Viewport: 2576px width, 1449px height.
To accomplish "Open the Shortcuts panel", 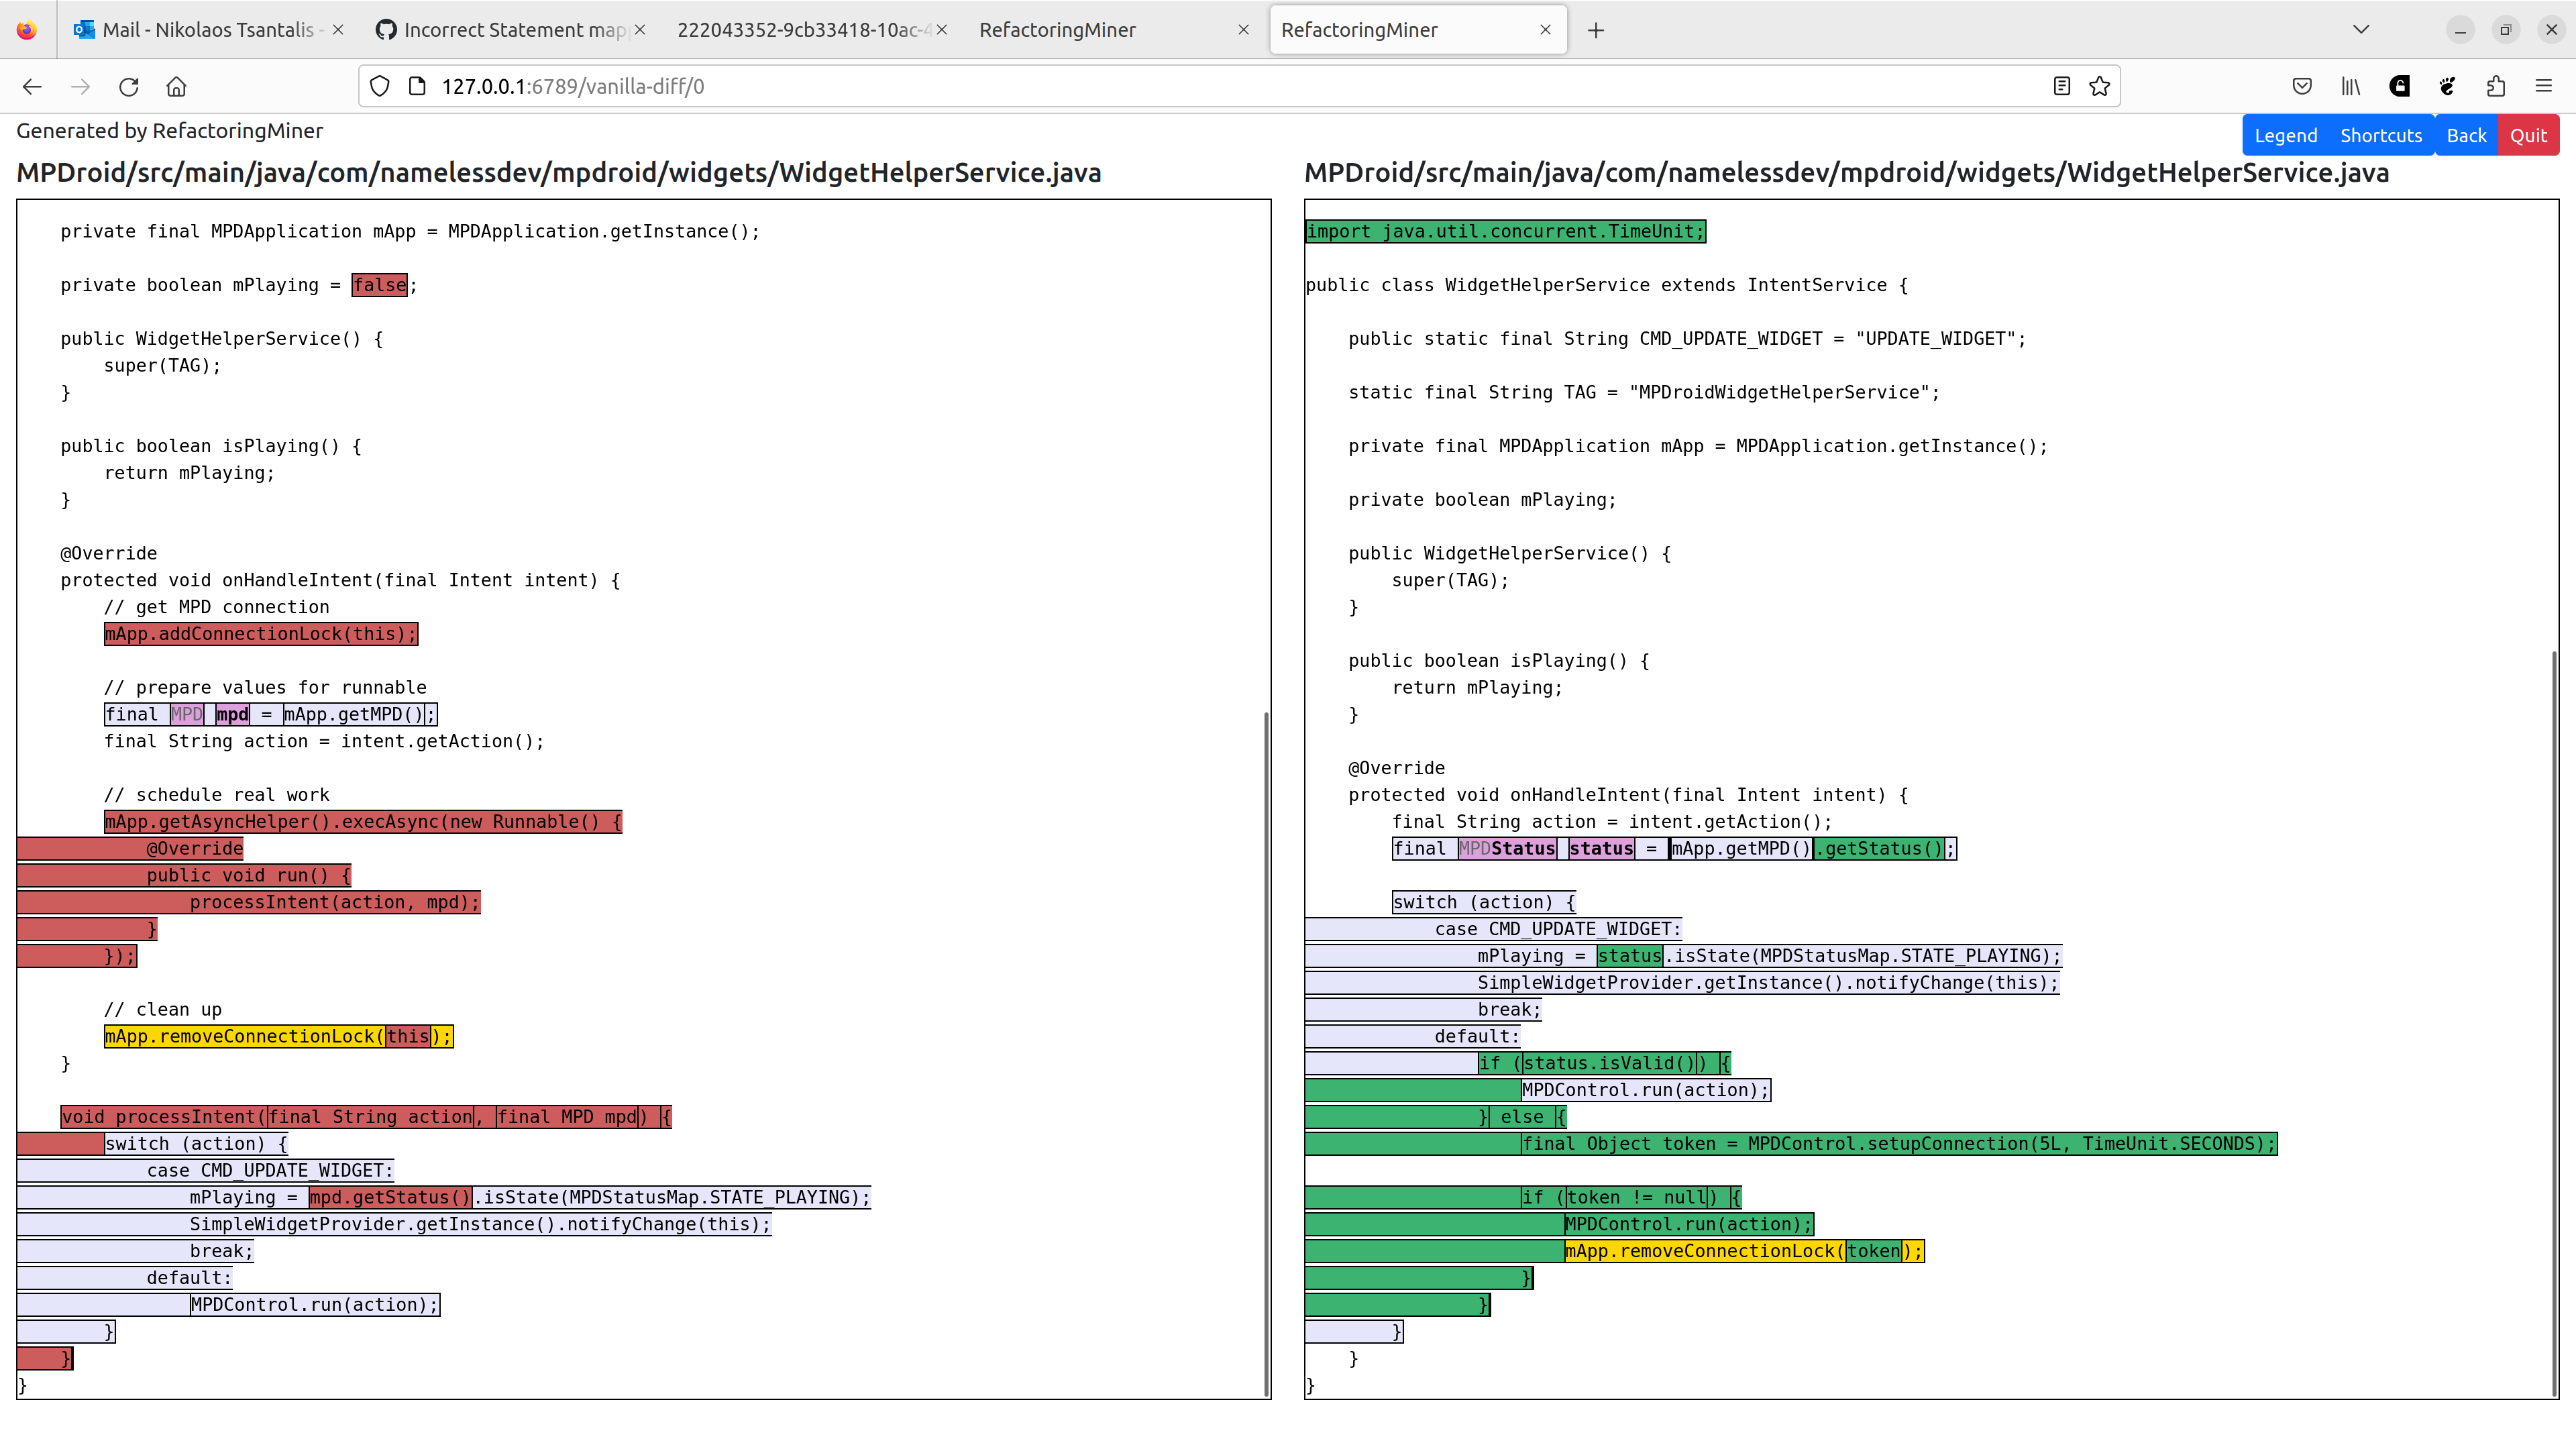I will click(2381, 135).
